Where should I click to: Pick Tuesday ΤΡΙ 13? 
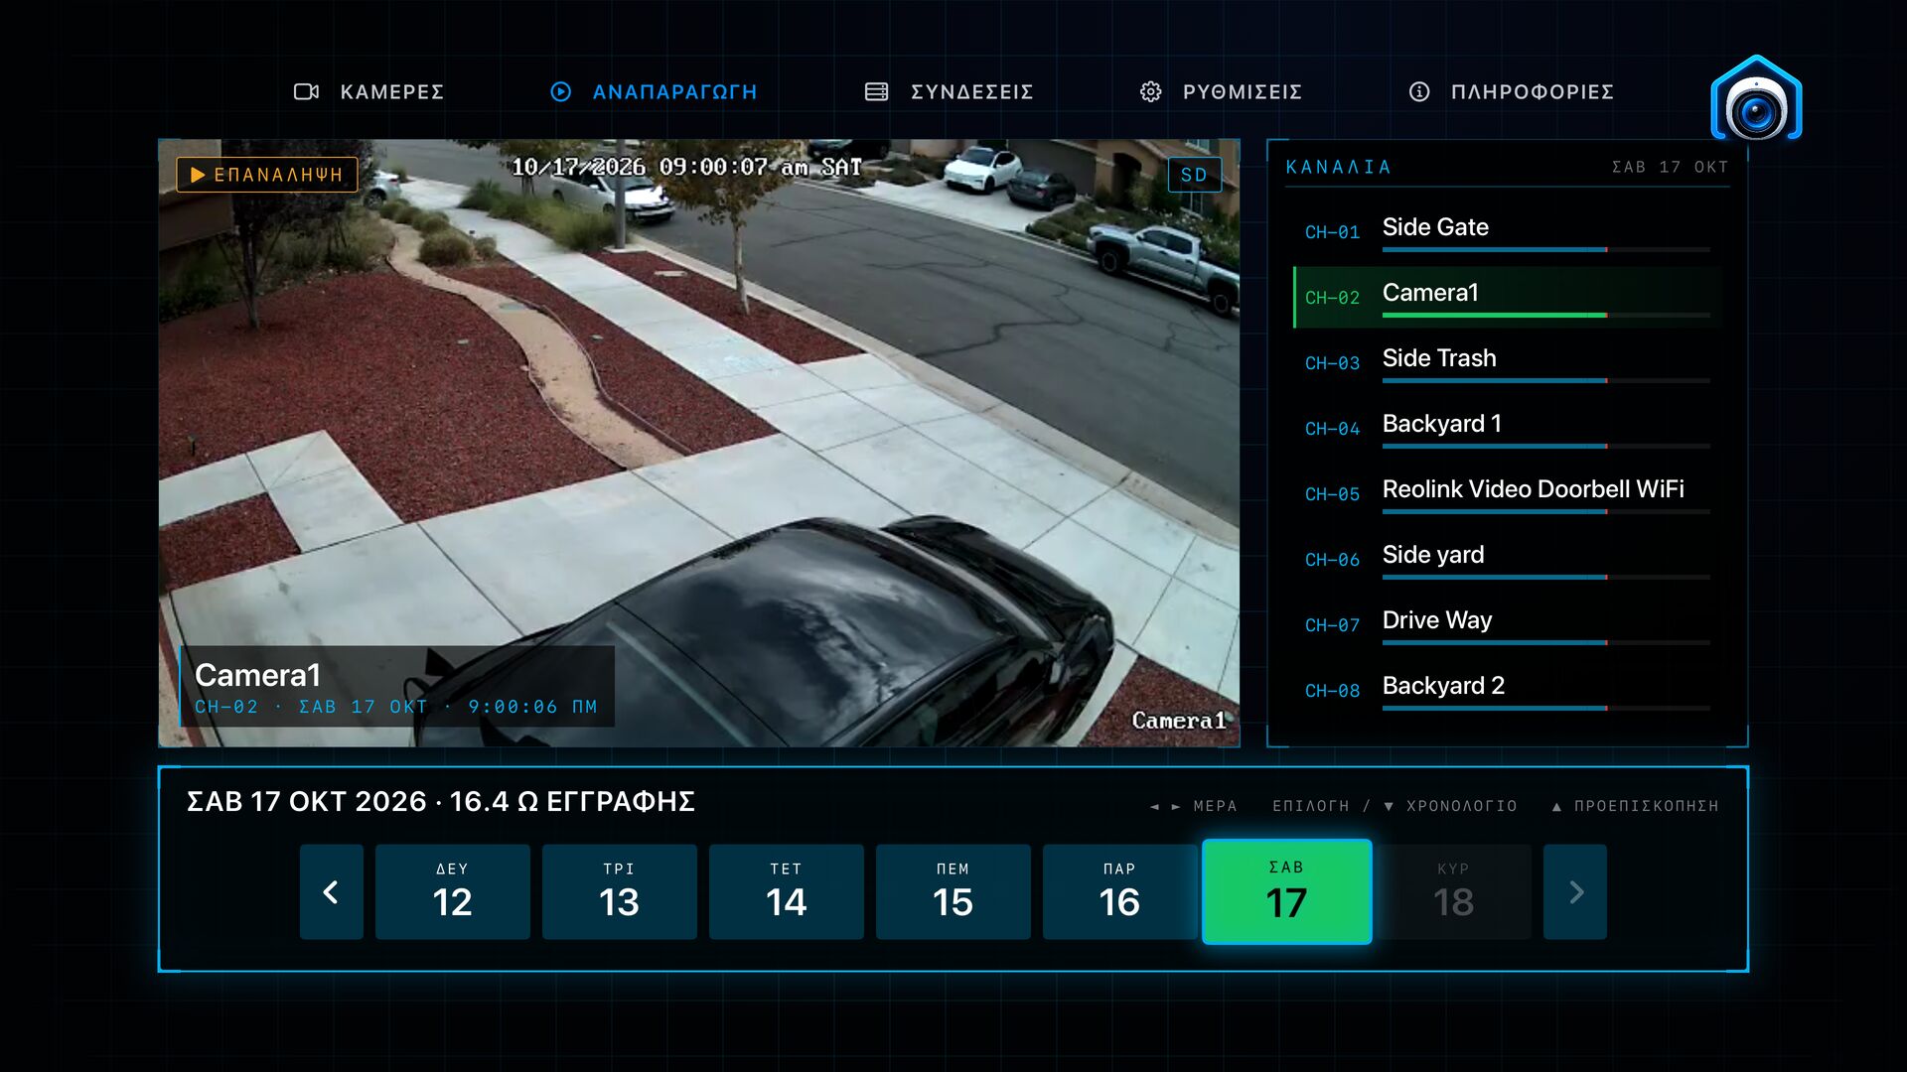point(620,891)
